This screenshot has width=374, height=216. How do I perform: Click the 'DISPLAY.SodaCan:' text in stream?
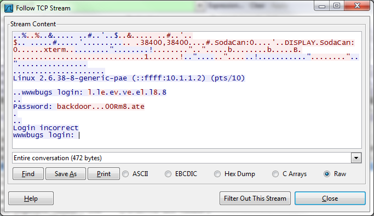coord(319,43)
